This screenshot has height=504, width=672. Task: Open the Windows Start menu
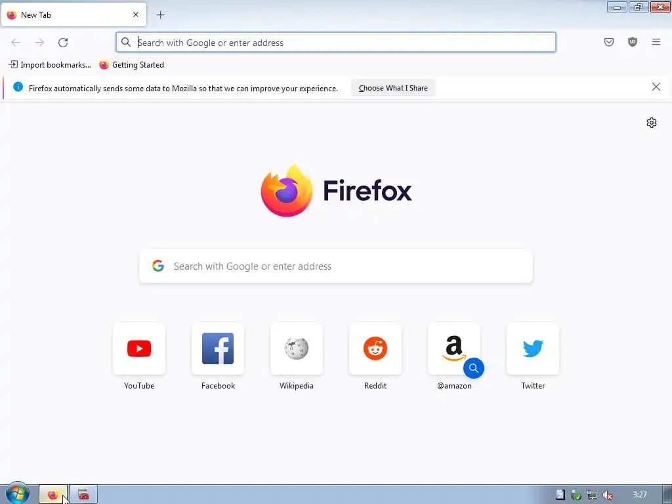point(17,493)
